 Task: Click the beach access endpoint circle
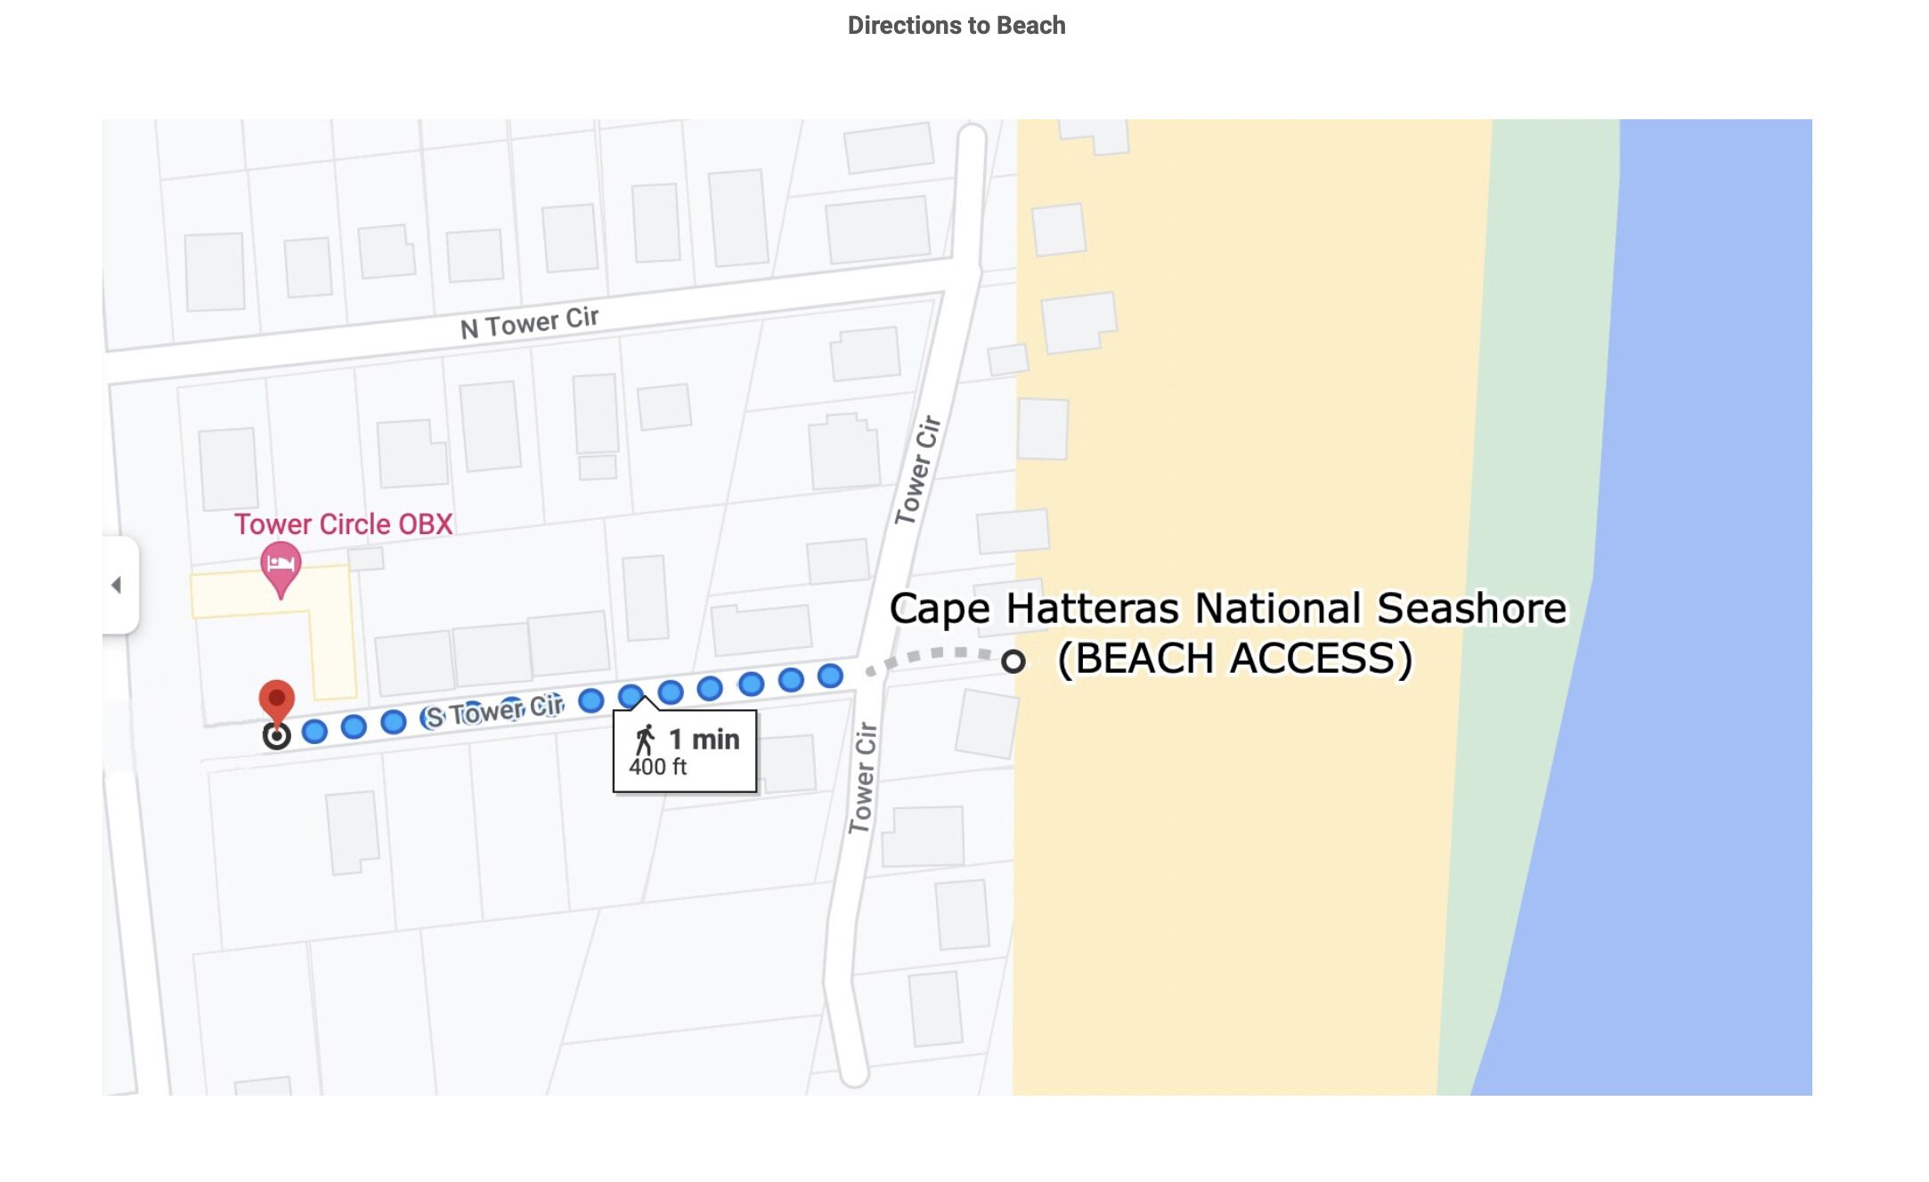(1013, 661)
